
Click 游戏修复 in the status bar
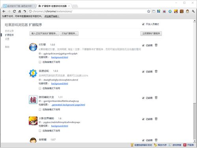pos(175,145)
